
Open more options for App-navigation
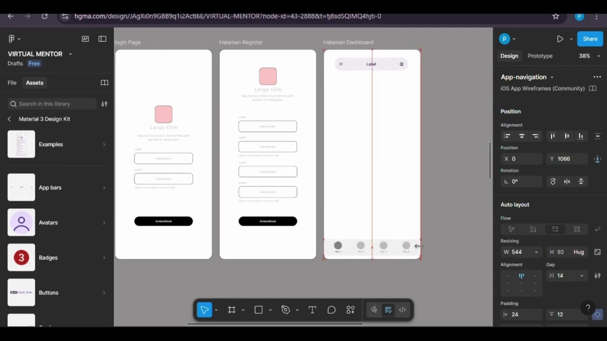pyautogui.click(x=597, y=77)
